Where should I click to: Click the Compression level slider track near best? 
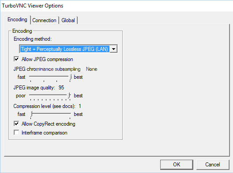click(x=67, y=114)
